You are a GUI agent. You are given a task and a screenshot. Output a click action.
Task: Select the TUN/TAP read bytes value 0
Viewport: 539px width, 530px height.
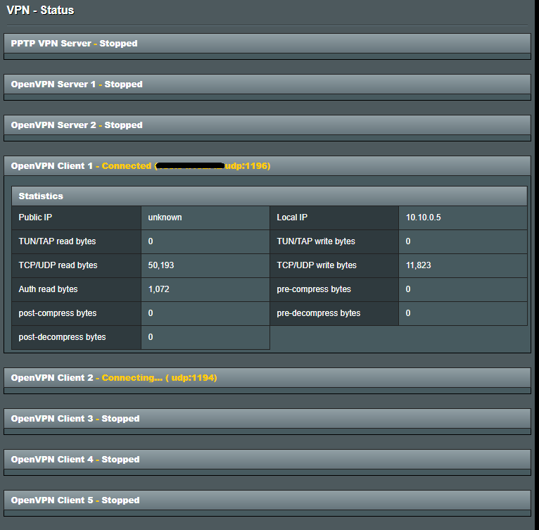151,241
